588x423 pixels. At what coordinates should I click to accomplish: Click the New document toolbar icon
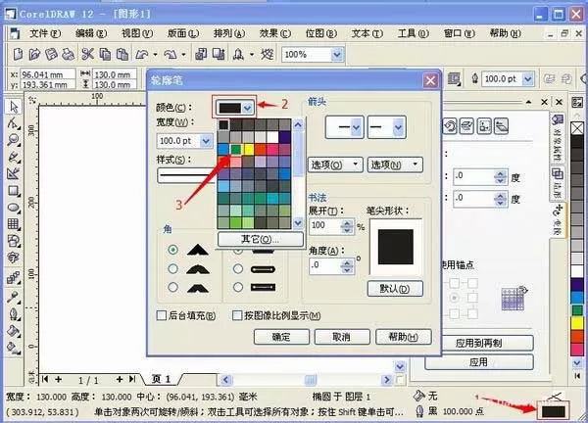[18, 54]
